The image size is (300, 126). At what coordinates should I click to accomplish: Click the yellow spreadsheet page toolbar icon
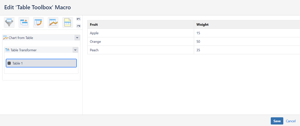pos(68,22)
